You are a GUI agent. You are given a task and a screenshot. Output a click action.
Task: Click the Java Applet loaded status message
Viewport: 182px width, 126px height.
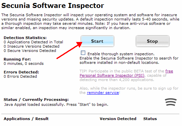(56, 105)
